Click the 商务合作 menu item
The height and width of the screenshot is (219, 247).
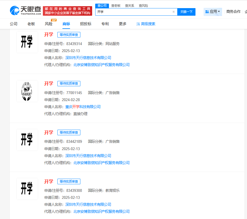(233, 12)
